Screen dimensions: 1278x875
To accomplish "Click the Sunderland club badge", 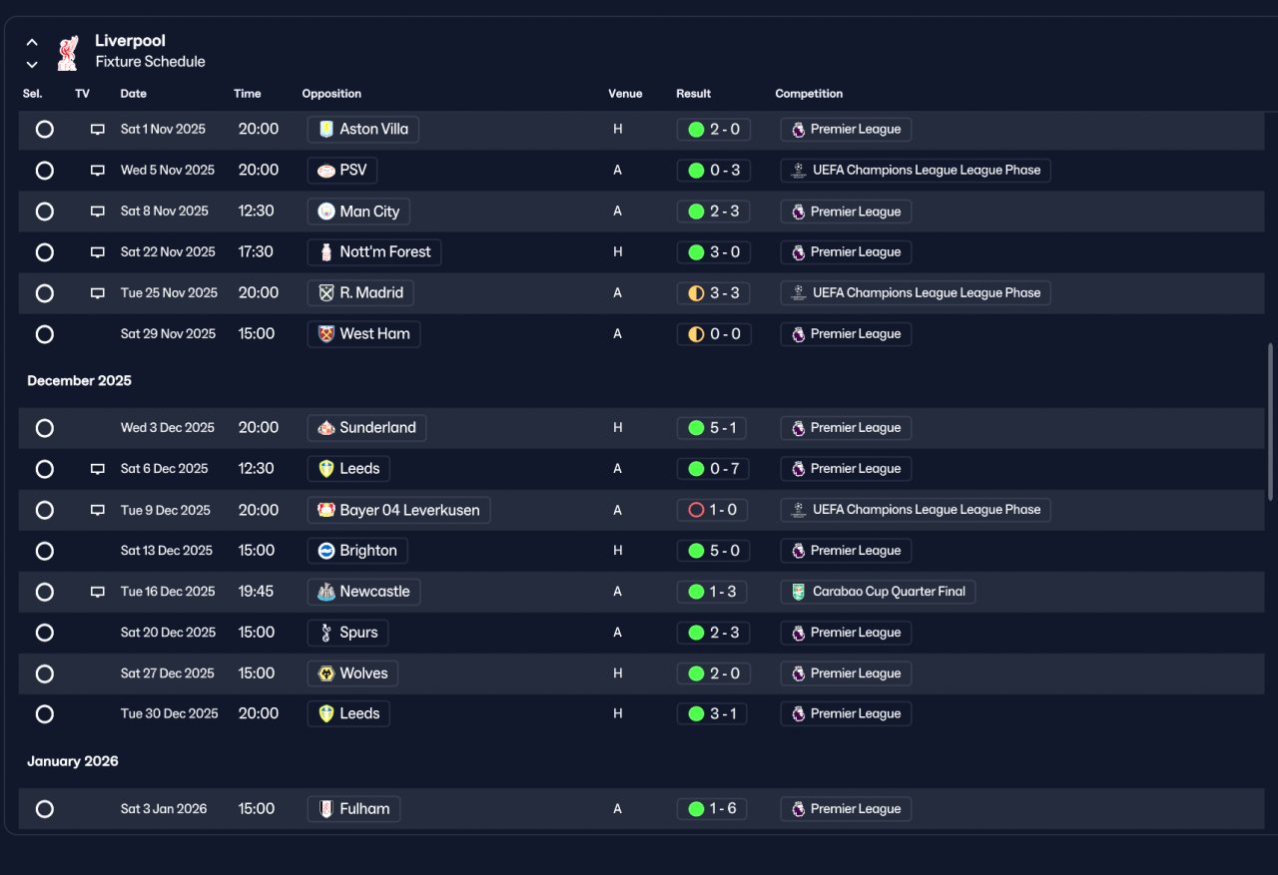I will pos(325,428).
